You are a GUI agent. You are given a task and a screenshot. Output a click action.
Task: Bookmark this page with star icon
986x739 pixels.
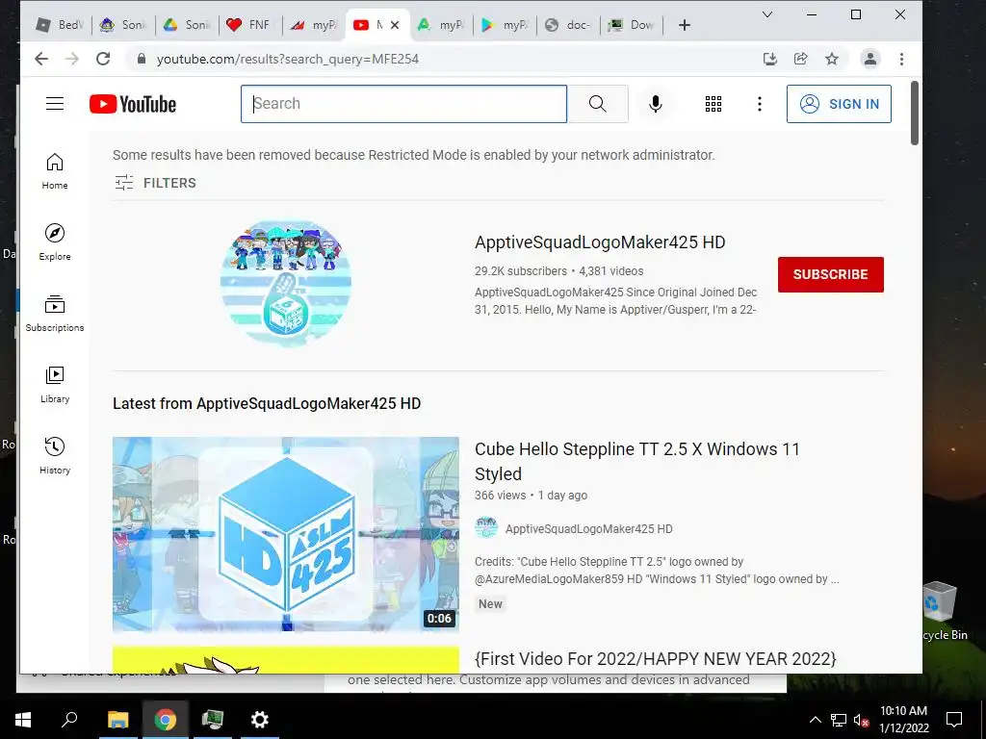pos(832,59)
